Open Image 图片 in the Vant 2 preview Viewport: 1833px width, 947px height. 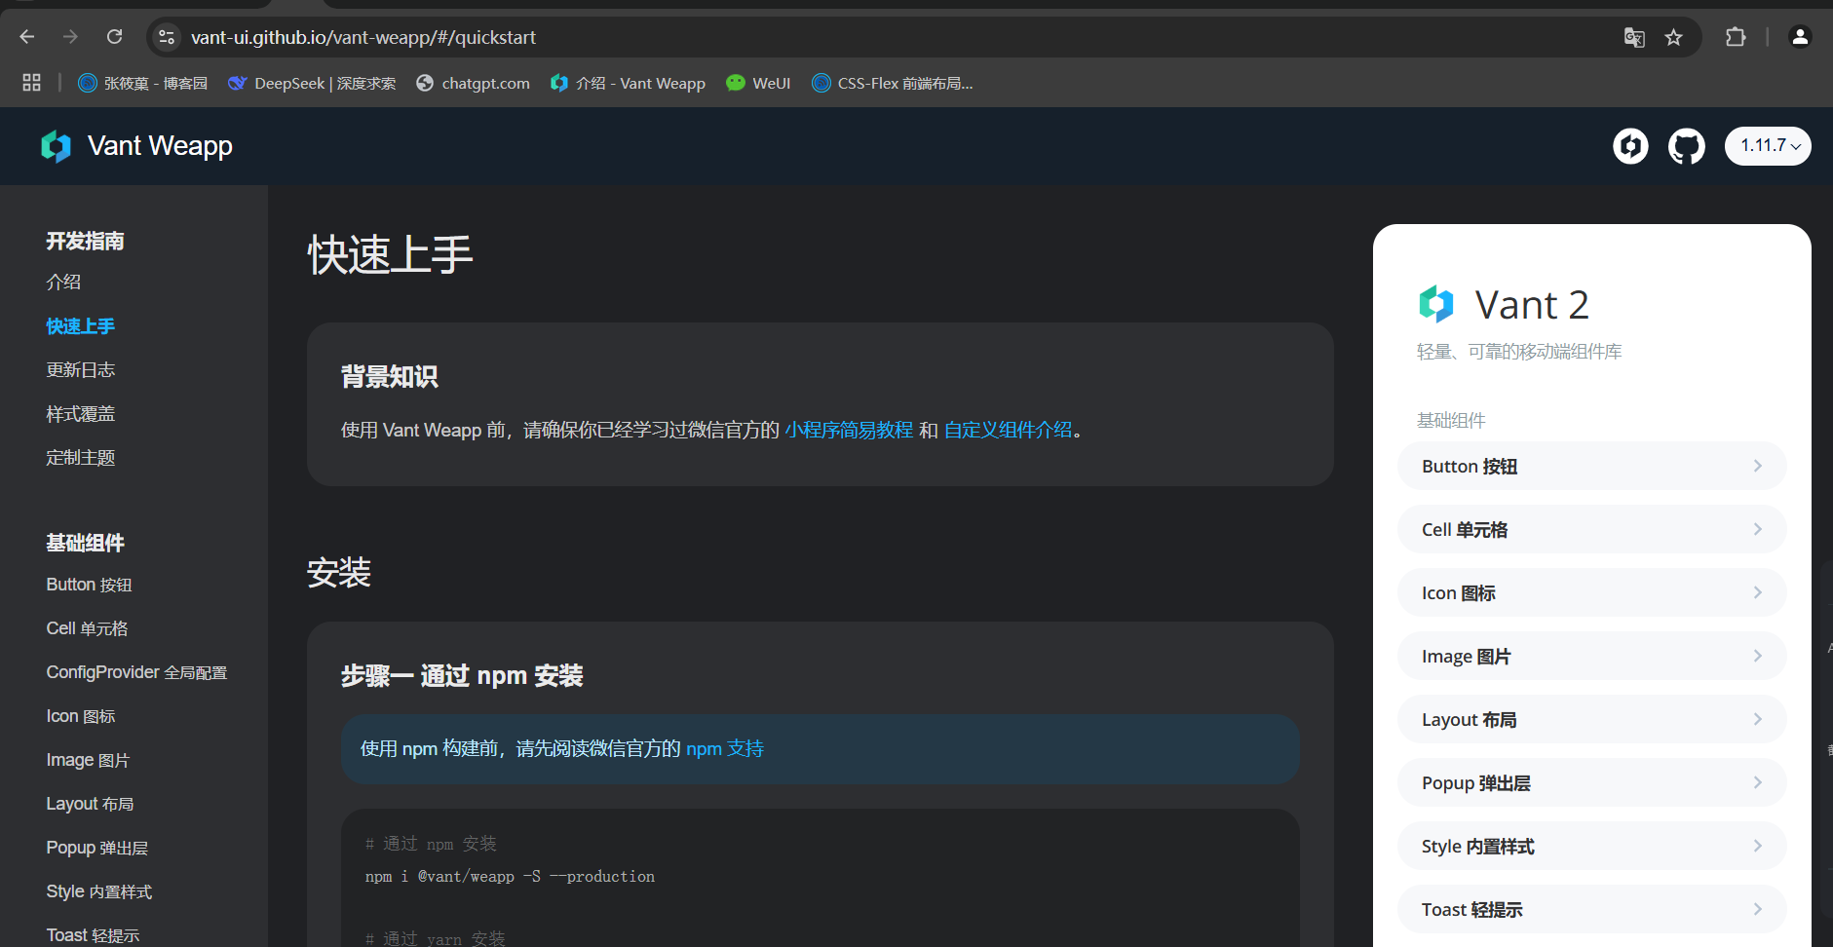[x=1591, y=656]
